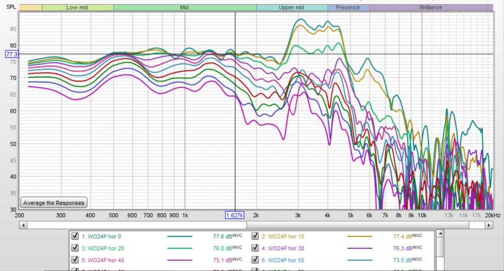Click the Average the Responses button
This screenshot has height=271, width=504.
coord(54,203)
